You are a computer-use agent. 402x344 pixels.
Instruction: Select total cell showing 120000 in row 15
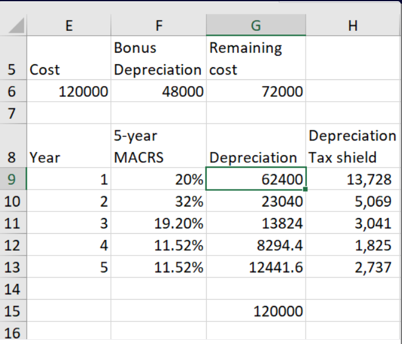[256, 311]
